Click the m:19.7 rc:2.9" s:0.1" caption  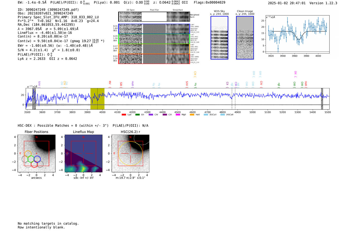[130, 178]
